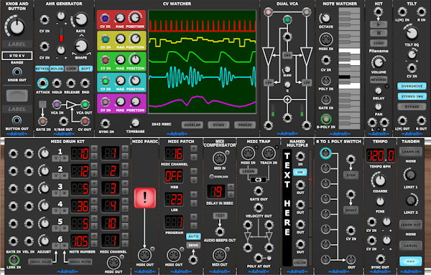Click the MIDI OUT socket on MIDI Panic
The height and width of the screenshot is (275, 431).
pos(144,255)
